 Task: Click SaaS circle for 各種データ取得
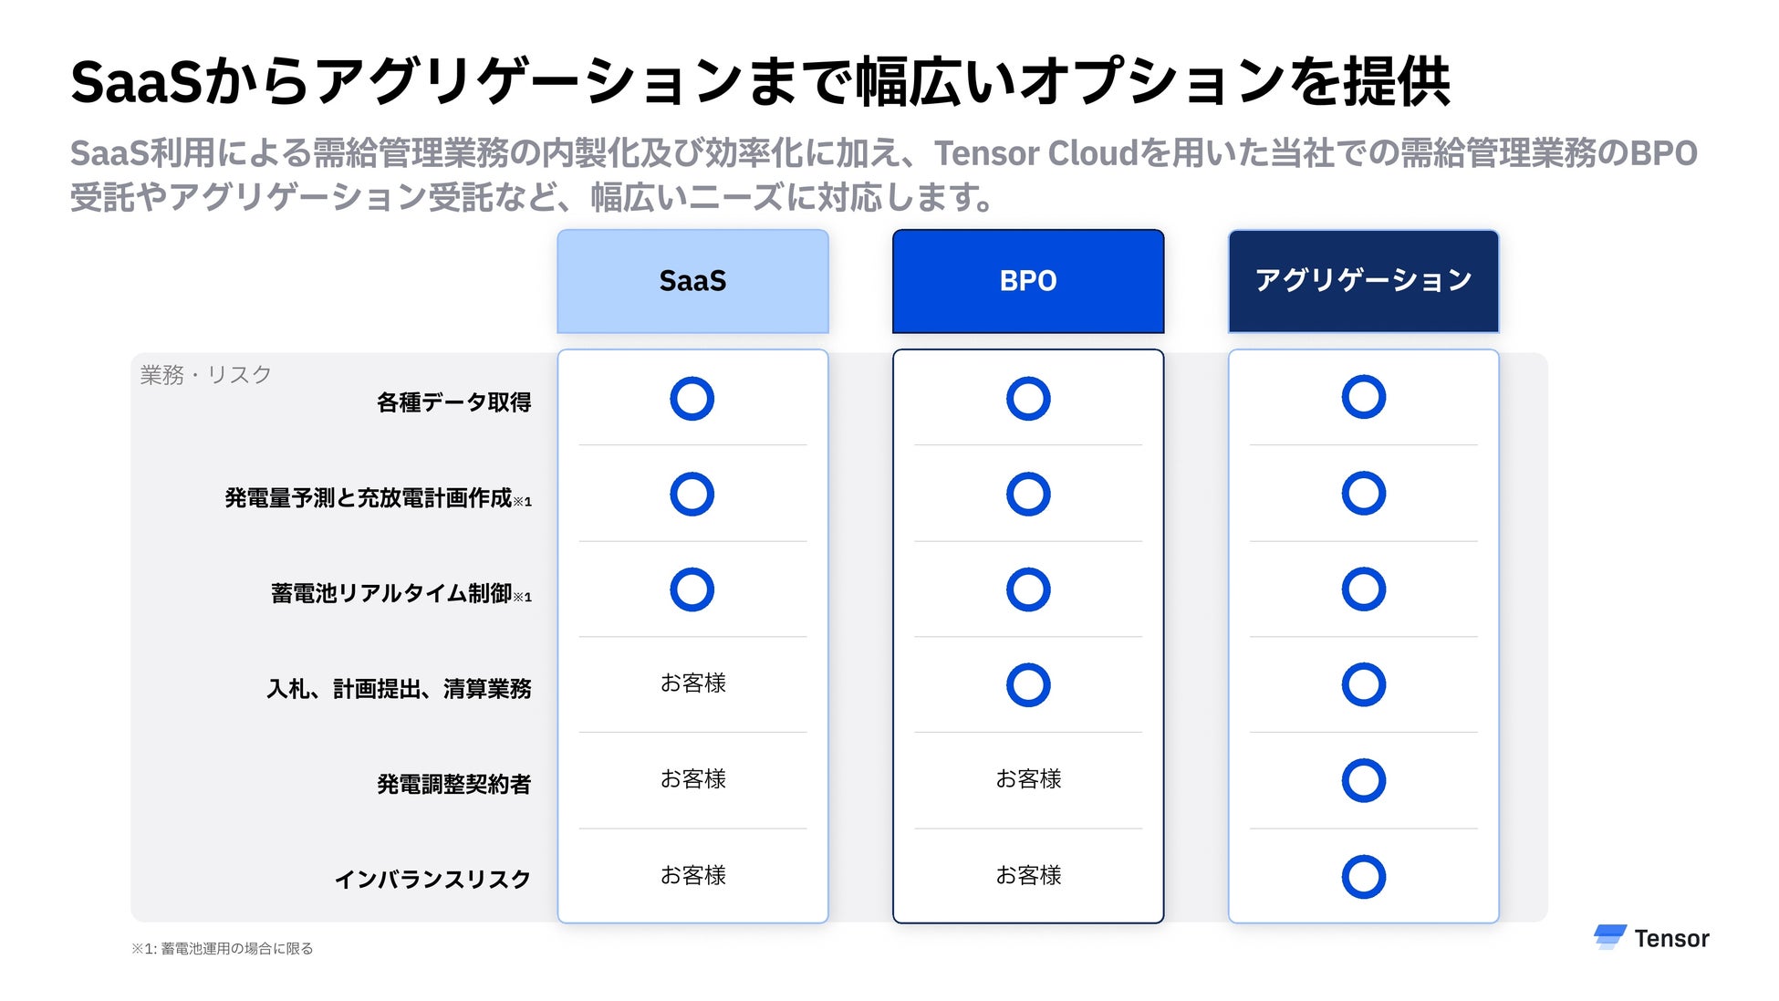[692, 399]
